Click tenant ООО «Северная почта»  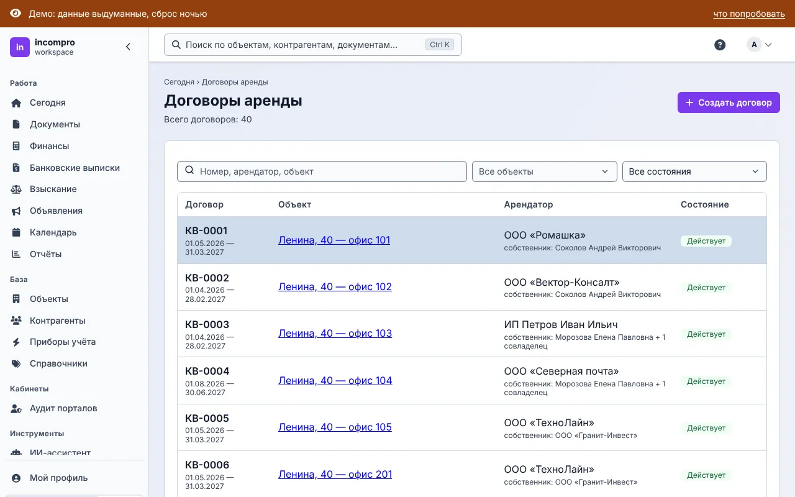click(x=561, y=371)
